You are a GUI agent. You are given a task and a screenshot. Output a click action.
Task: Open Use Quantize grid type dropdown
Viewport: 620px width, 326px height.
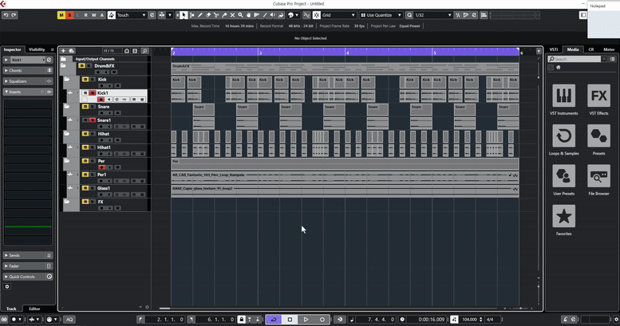click(x=381, y=15)
